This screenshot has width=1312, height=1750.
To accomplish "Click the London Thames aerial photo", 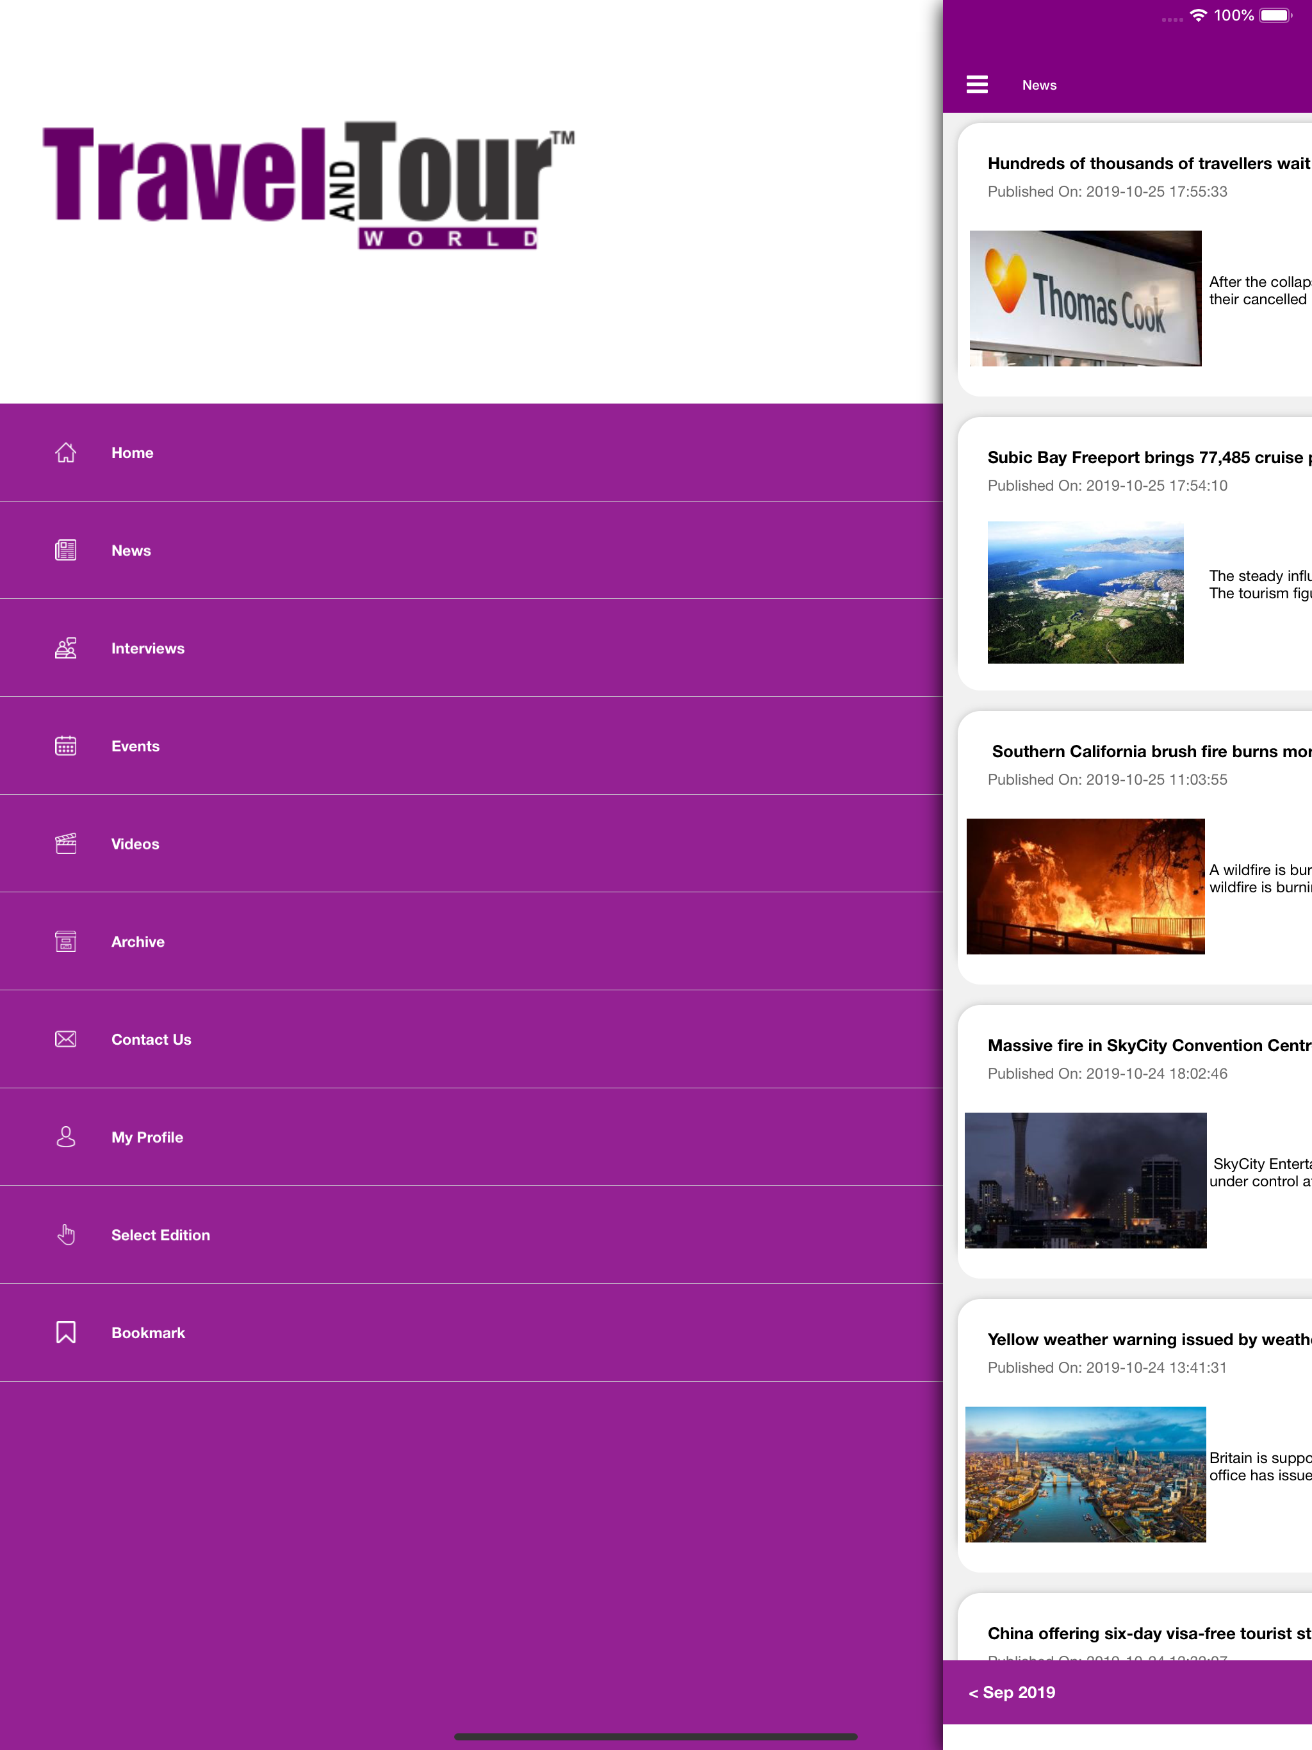I will coord(1085,1475).
